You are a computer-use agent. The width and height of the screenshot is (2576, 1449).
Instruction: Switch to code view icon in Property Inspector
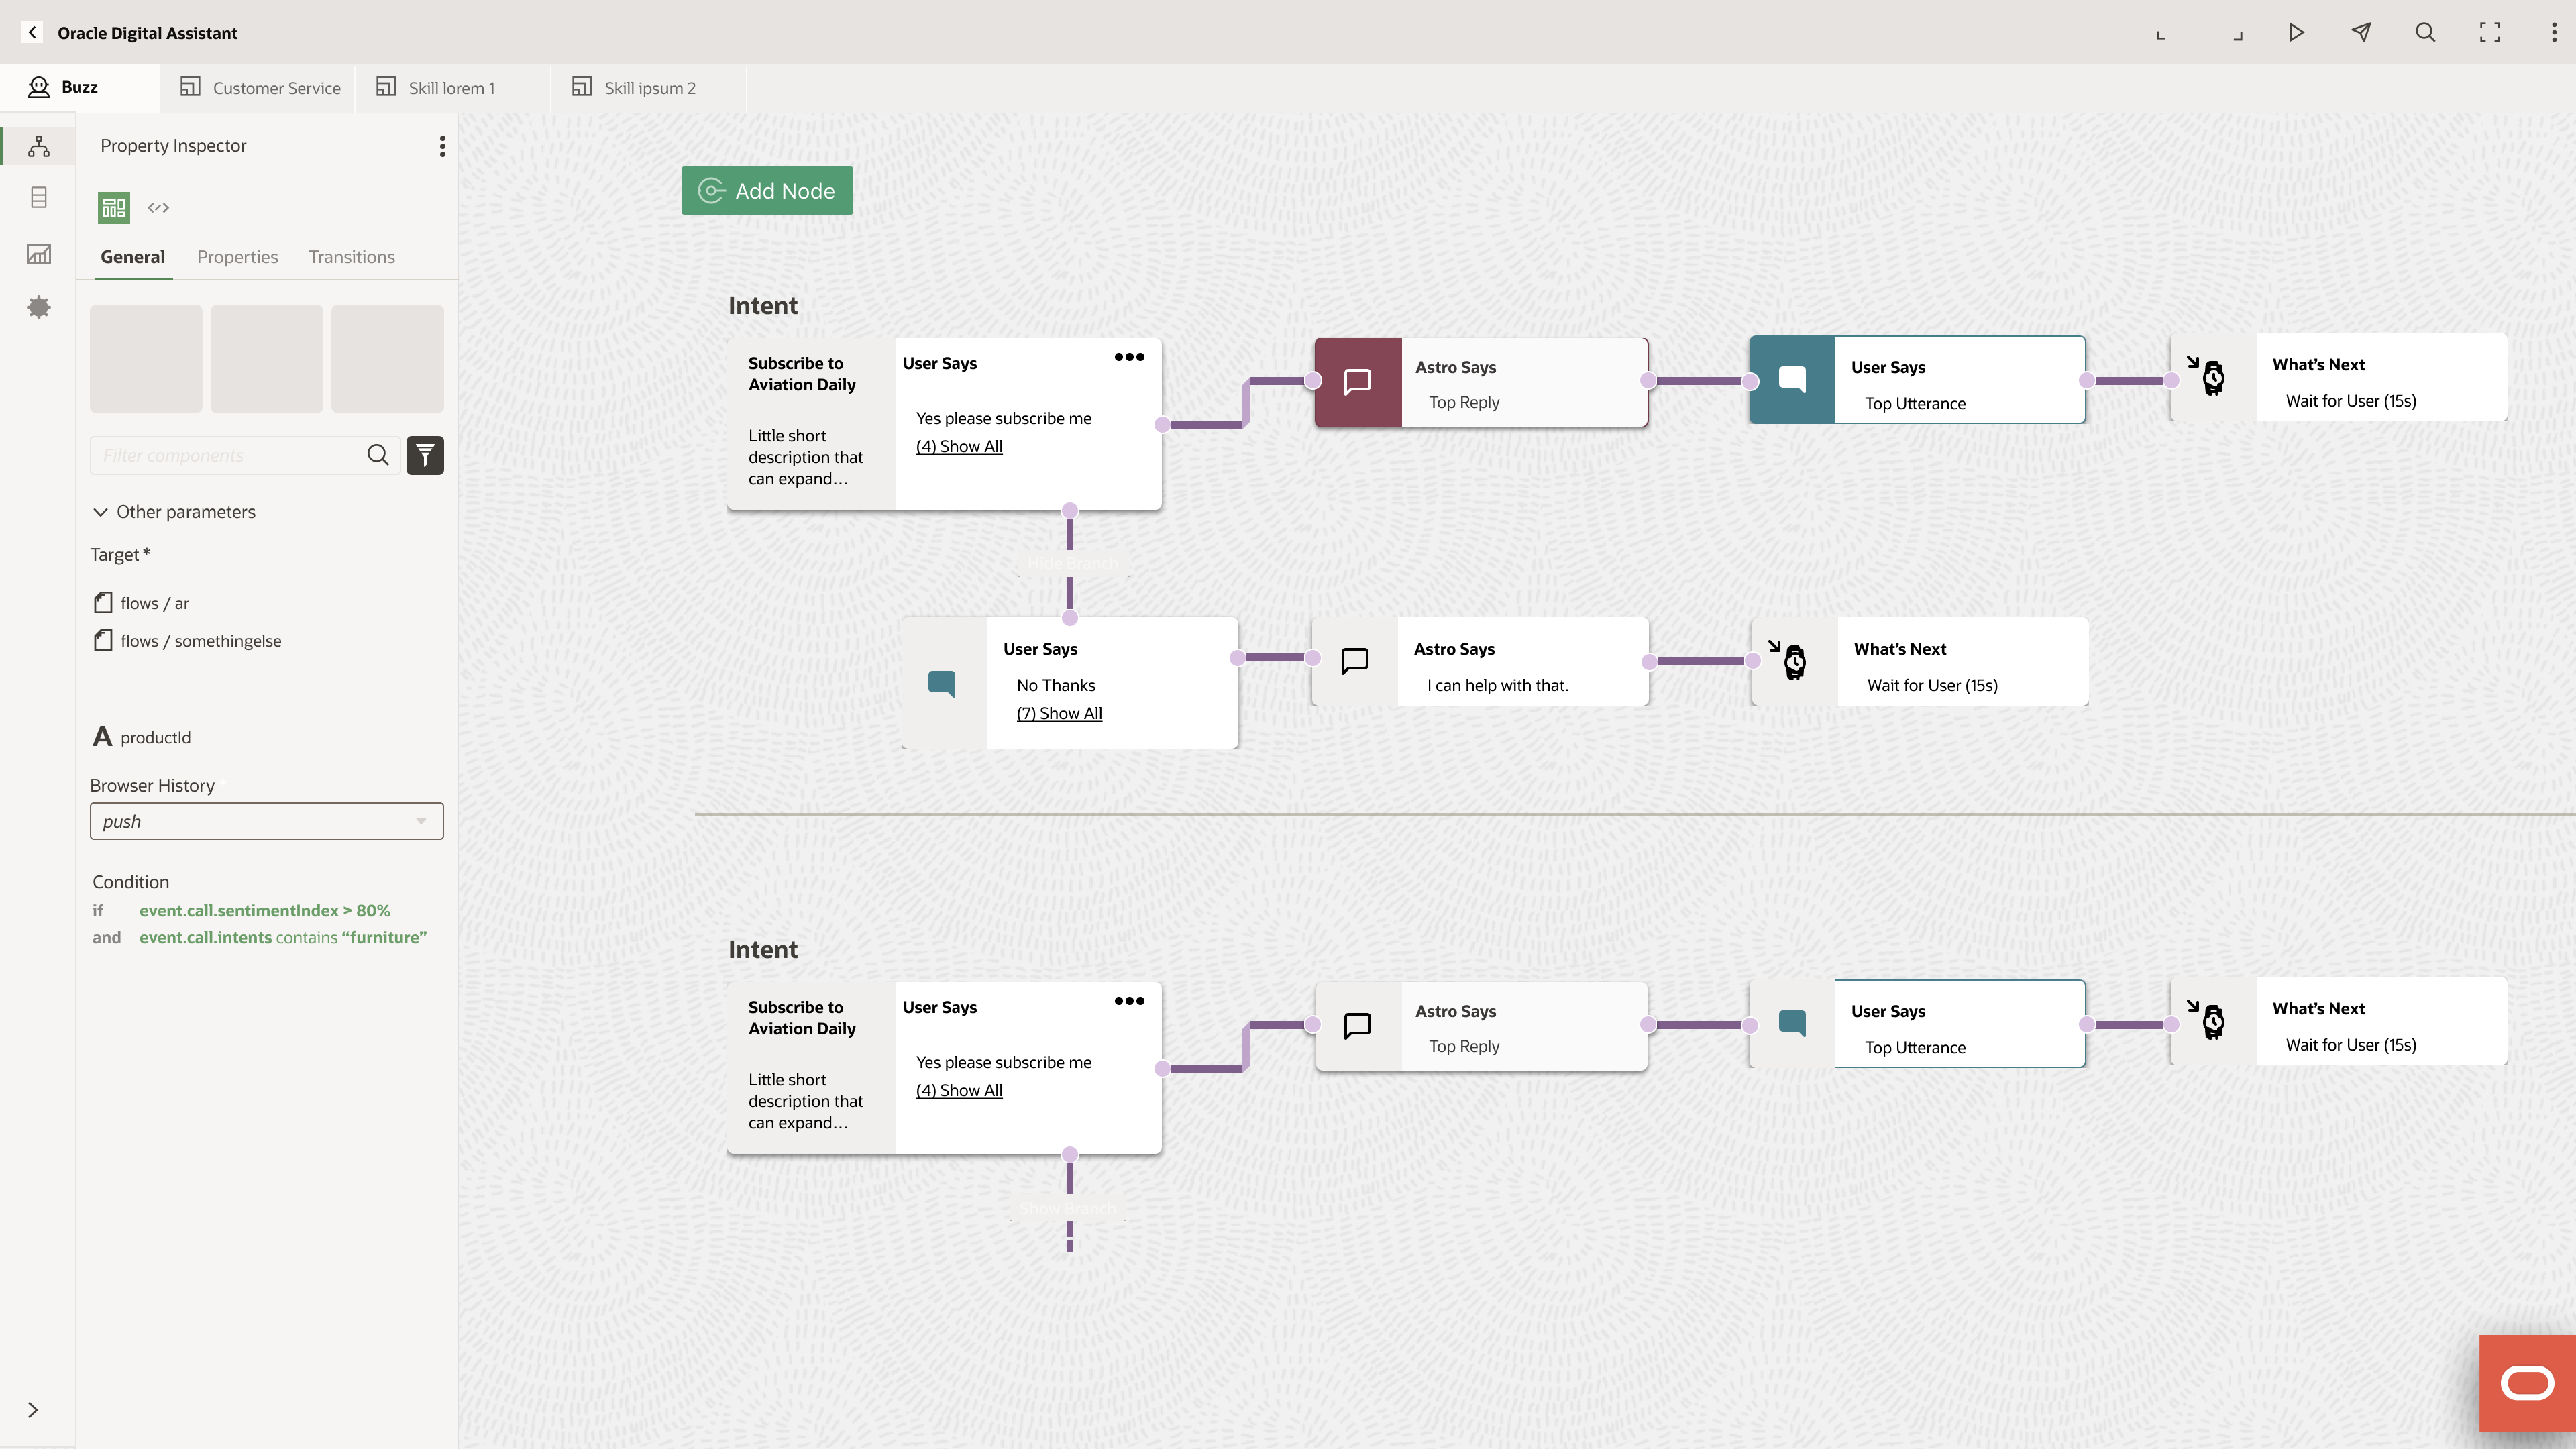pyautogui.click(x=158, y=208)
